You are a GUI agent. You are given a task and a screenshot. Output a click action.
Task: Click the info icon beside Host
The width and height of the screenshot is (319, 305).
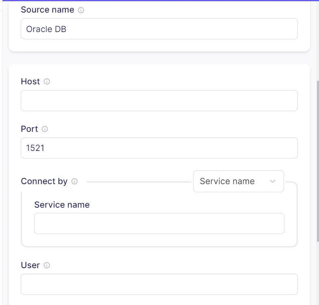point(47,82)
